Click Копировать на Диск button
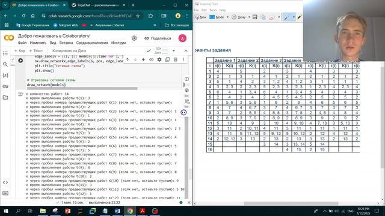 [69, 51]
